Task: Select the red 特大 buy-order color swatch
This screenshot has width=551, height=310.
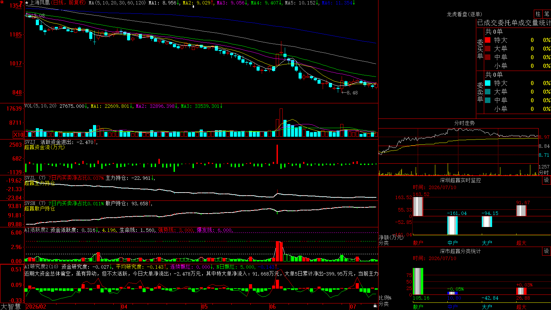Action: click(488, 40)
